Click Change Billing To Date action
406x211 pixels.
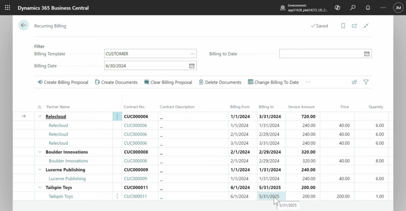pyautogui.click(x=274, y=82)
